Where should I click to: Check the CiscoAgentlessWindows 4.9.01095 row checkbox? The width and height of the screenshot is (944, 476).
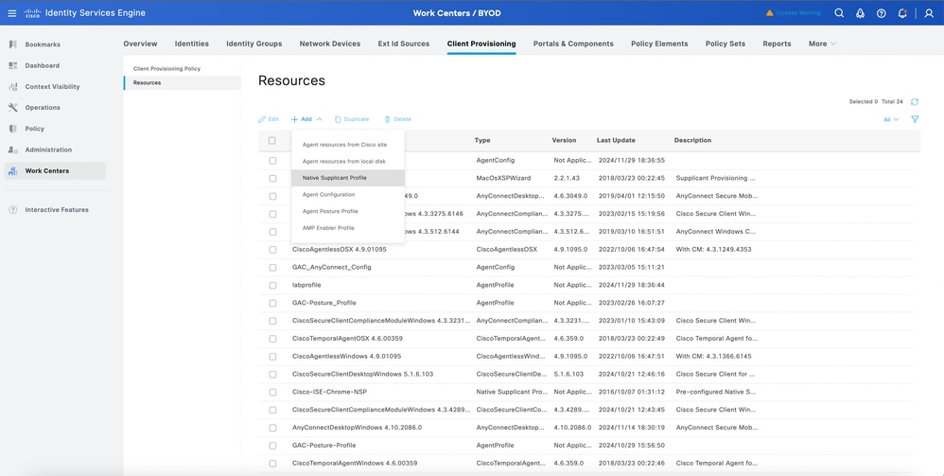tap(272, 357)
